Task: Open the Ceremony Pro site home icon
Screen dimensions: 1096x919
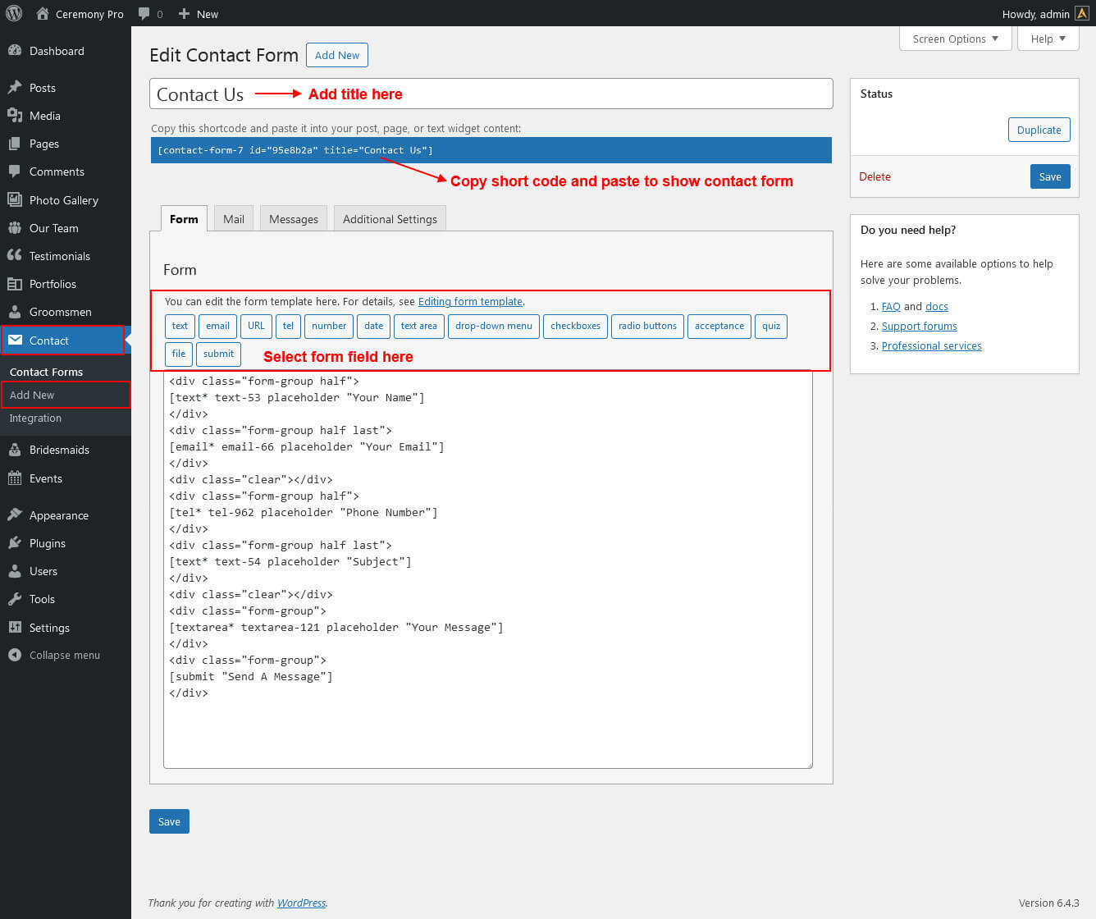Action: [43, 13]
